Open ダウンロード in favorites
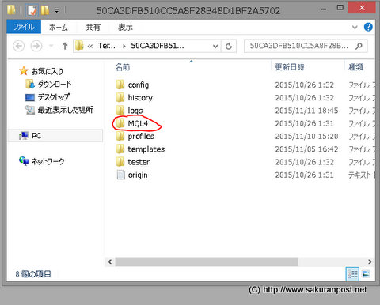The image size is (380, 305). [48, 85]
